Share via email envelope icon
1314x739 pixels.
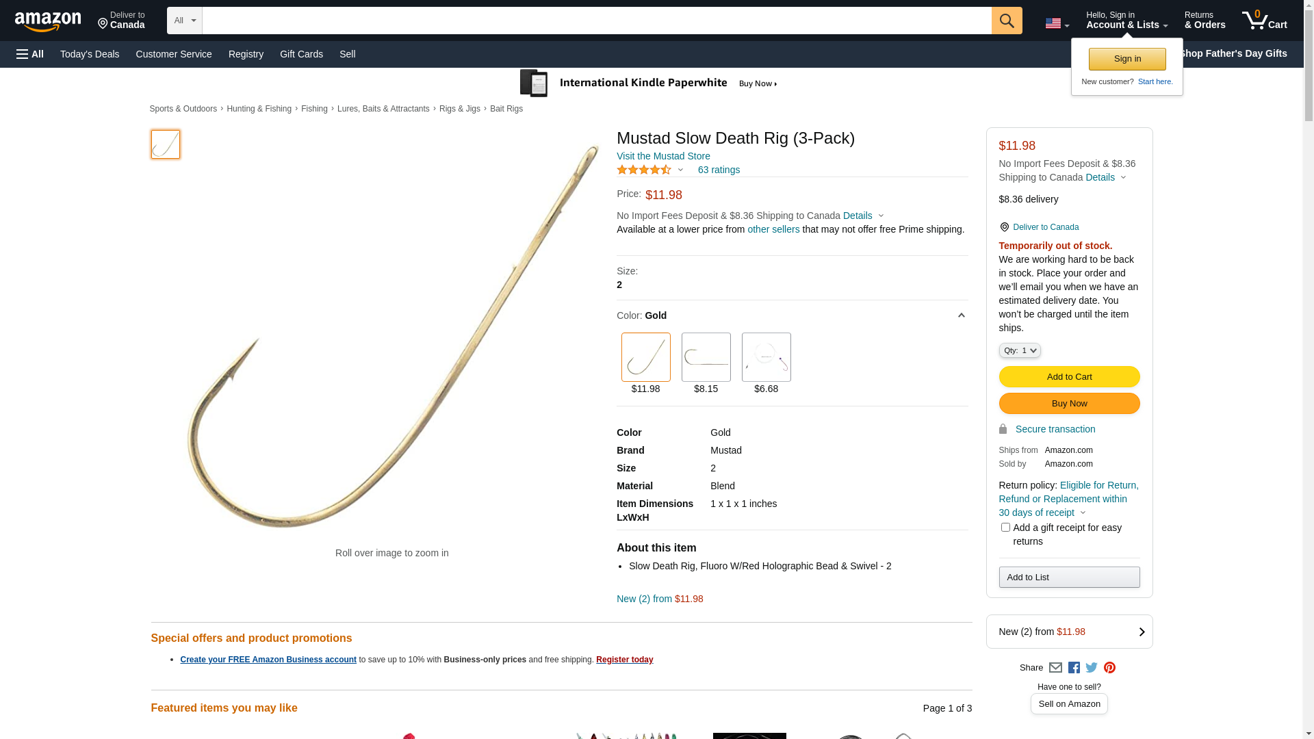[x=1055, y=668]
